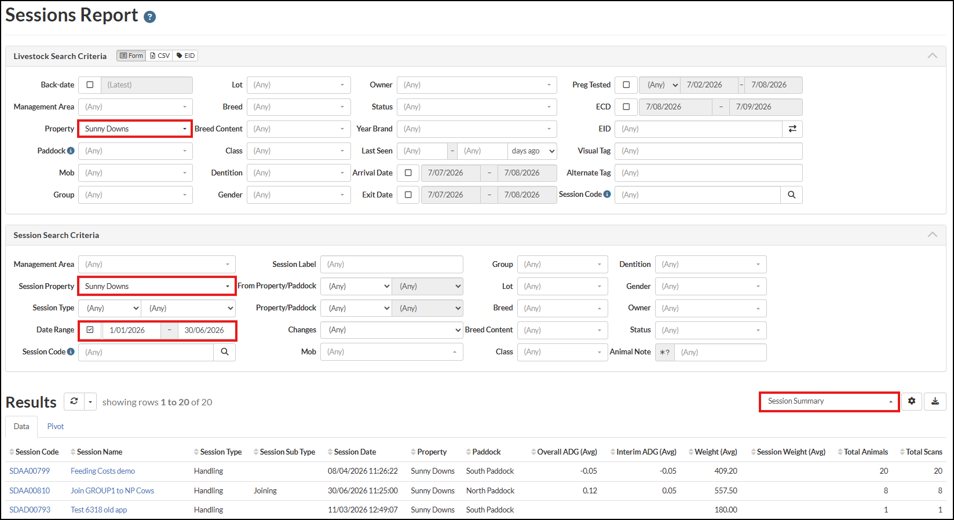Viewport: 954px width, 520px height.
Task: Open the Session Property dropdown
Action: (157, 286)
